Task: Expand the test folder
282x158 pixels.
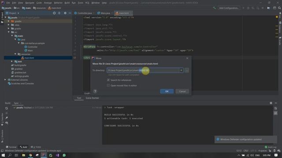Action: pos(12,61)
